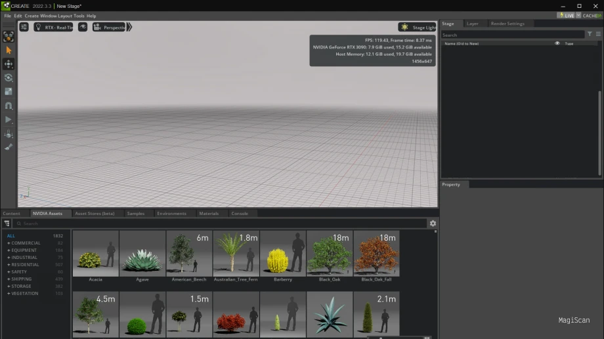Expand the EQUIPMENT category
Image resolution: width=604 pixels, height=339 pixels.
click(9, 250)
